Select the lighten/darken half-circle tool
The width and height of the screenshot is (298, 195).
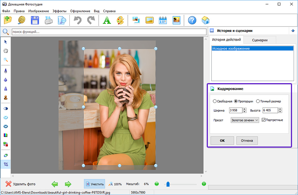(6, 108)
